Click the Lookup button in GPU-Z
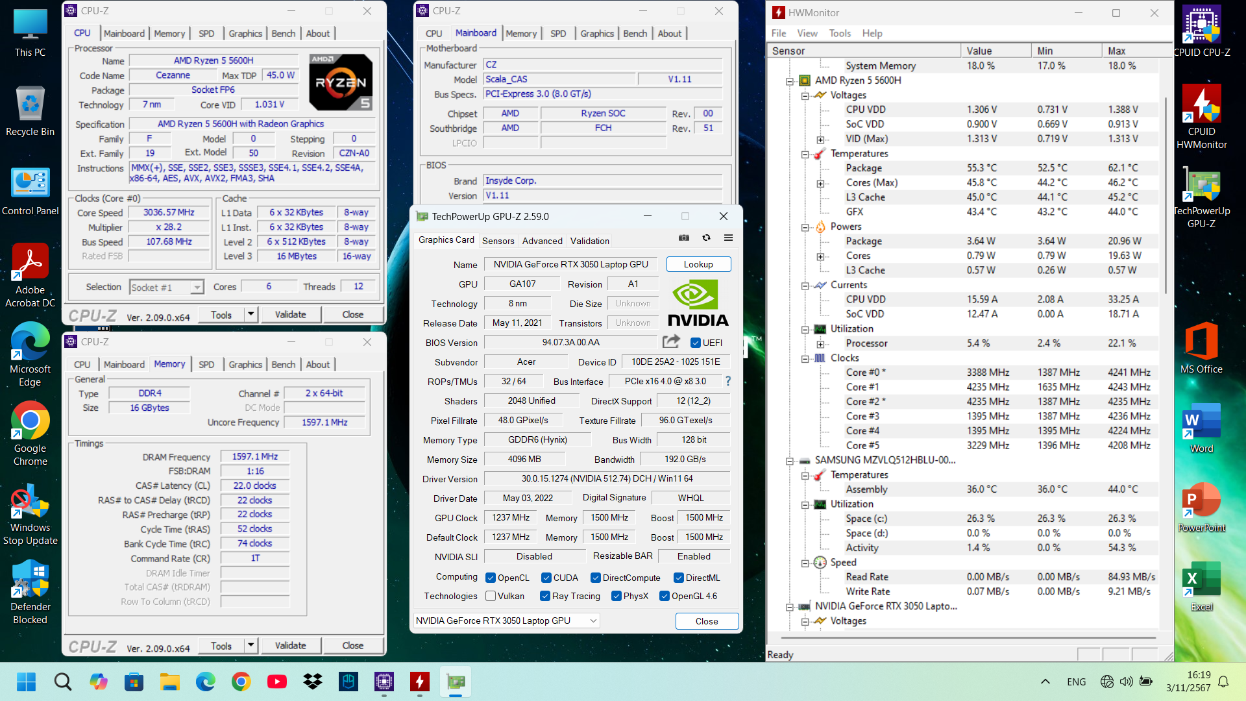Viewport: 1246px width, 701px height. tap(698, 264)
